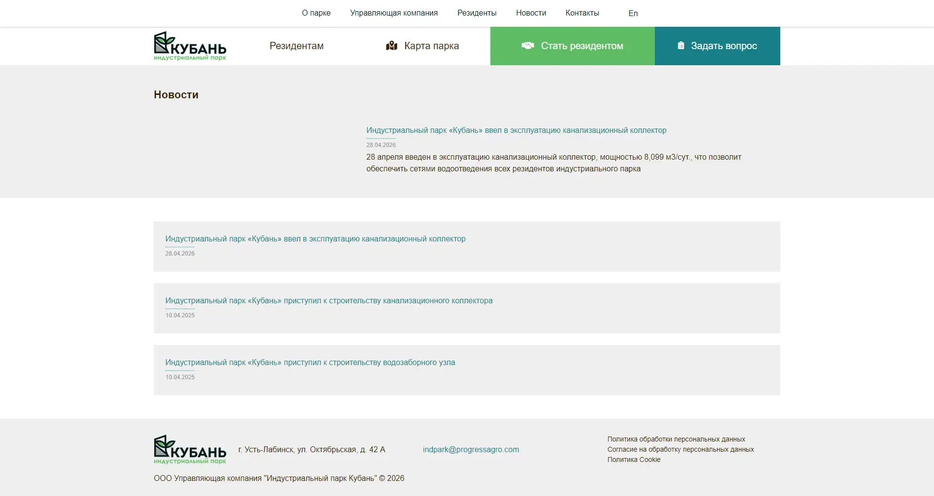Click the date 28.04.2026 in the featured news
The height and width of the screenshot is (496, 934).
pyautogui.click(x=381, y=145)
